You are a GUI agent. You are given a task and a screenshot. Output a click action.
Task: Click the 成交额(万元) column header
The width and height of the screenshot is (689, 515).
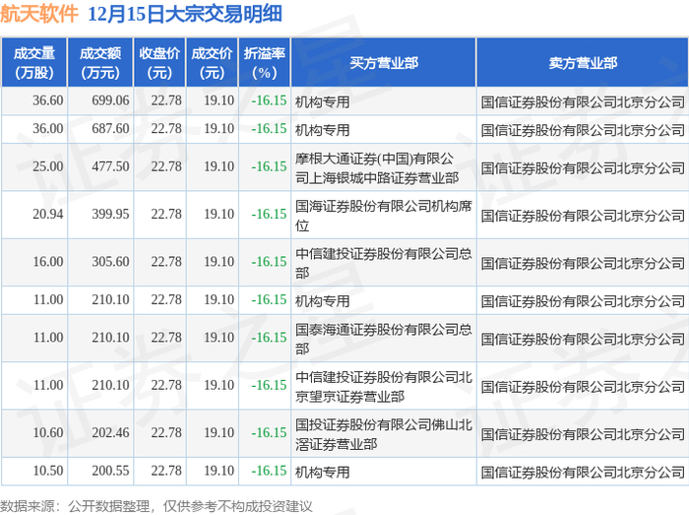click(100, 63)
